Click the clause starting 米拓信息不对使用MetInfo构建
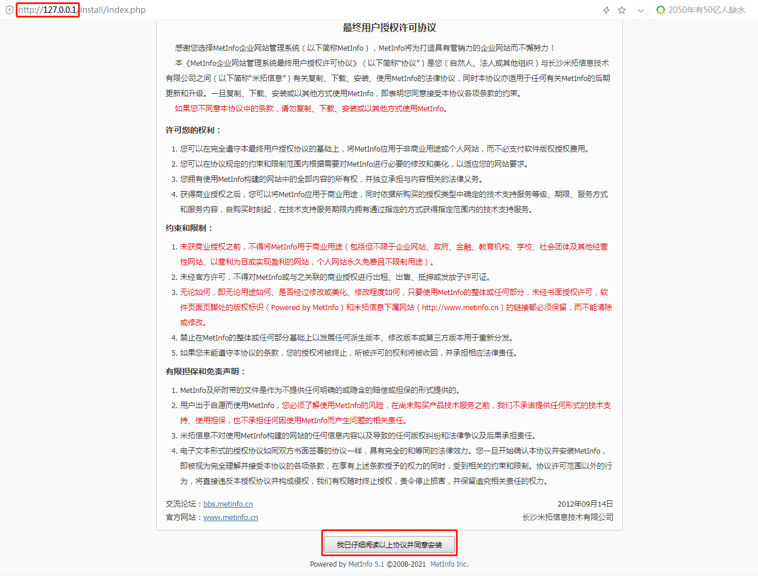758x576 pixels. click(358, 435)
